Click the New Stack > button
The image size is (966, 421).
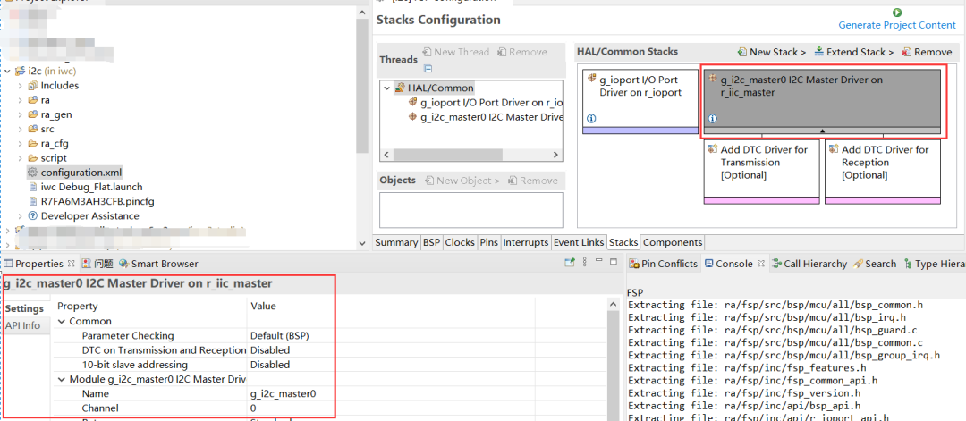pyautogui.click(x=771, y=52)
